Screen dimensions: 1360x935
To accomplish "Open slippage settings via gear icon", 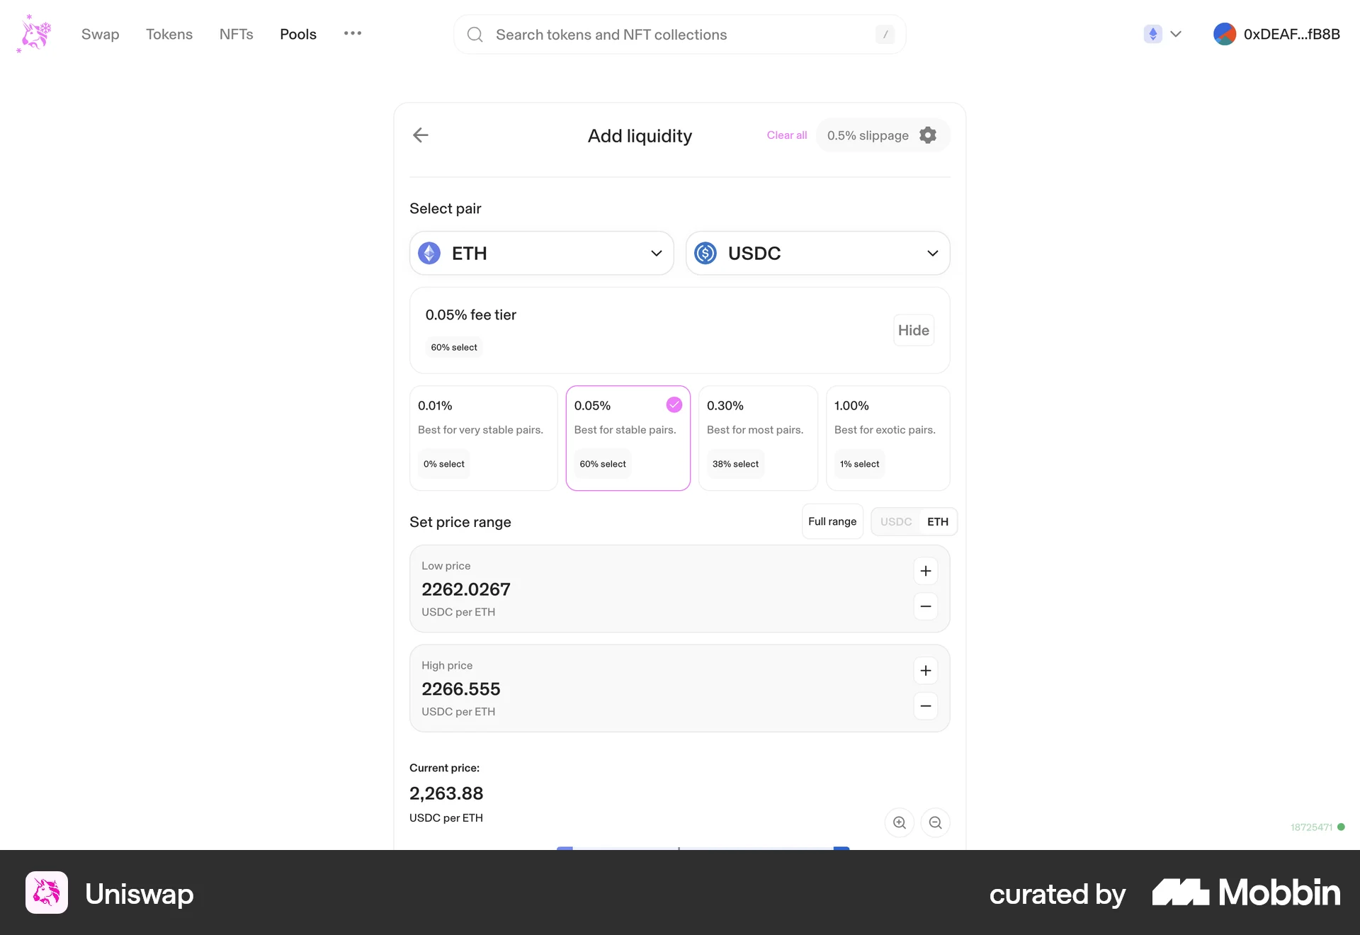I will pos(928,135).
